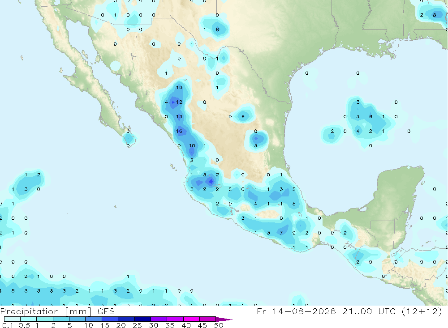Select the 5 to 10 legend swatch
The height and width of the screenshot is (328, 448).
(x=77, y=319)
